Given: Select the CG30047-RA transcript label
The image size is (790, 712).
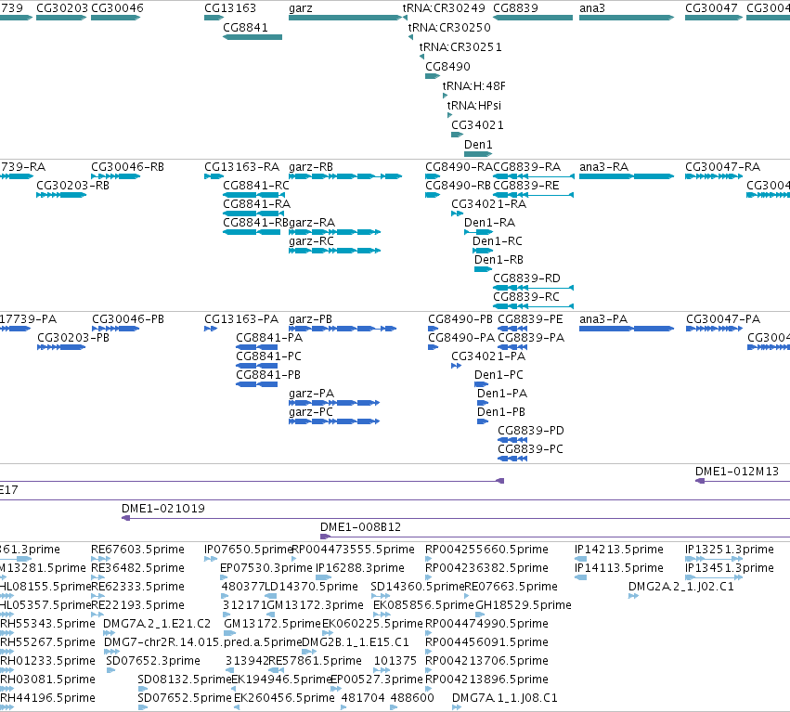Looking at the screenshot, I should pos(722,167).
